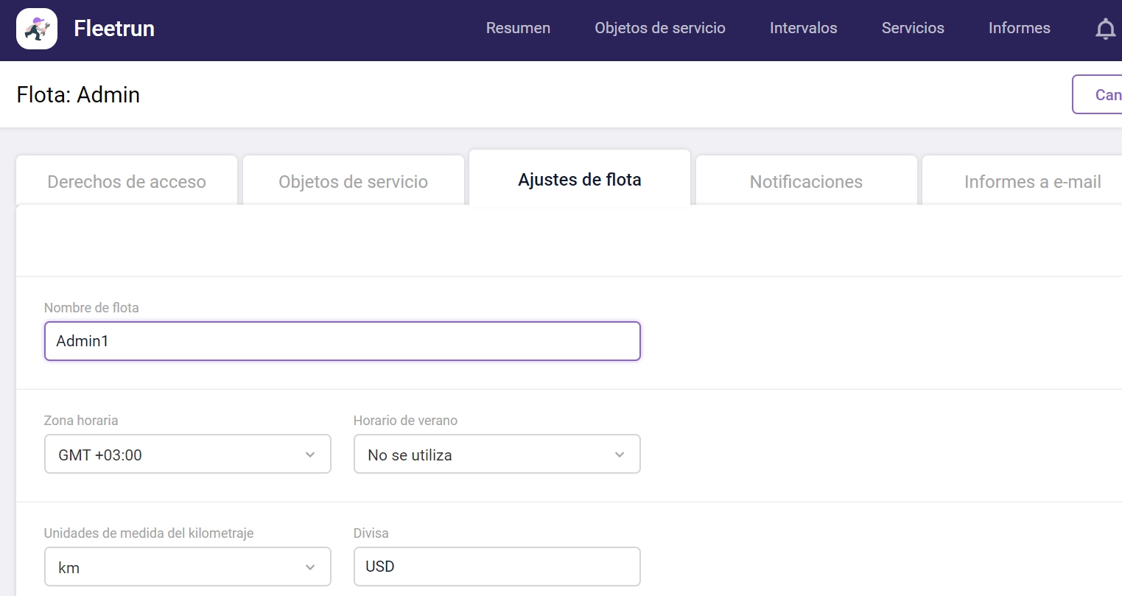The image size is (1122, 596).
Task: Click the Fleetrun horse logo icon
Action: pyautogui.click(x=37, y=28)
